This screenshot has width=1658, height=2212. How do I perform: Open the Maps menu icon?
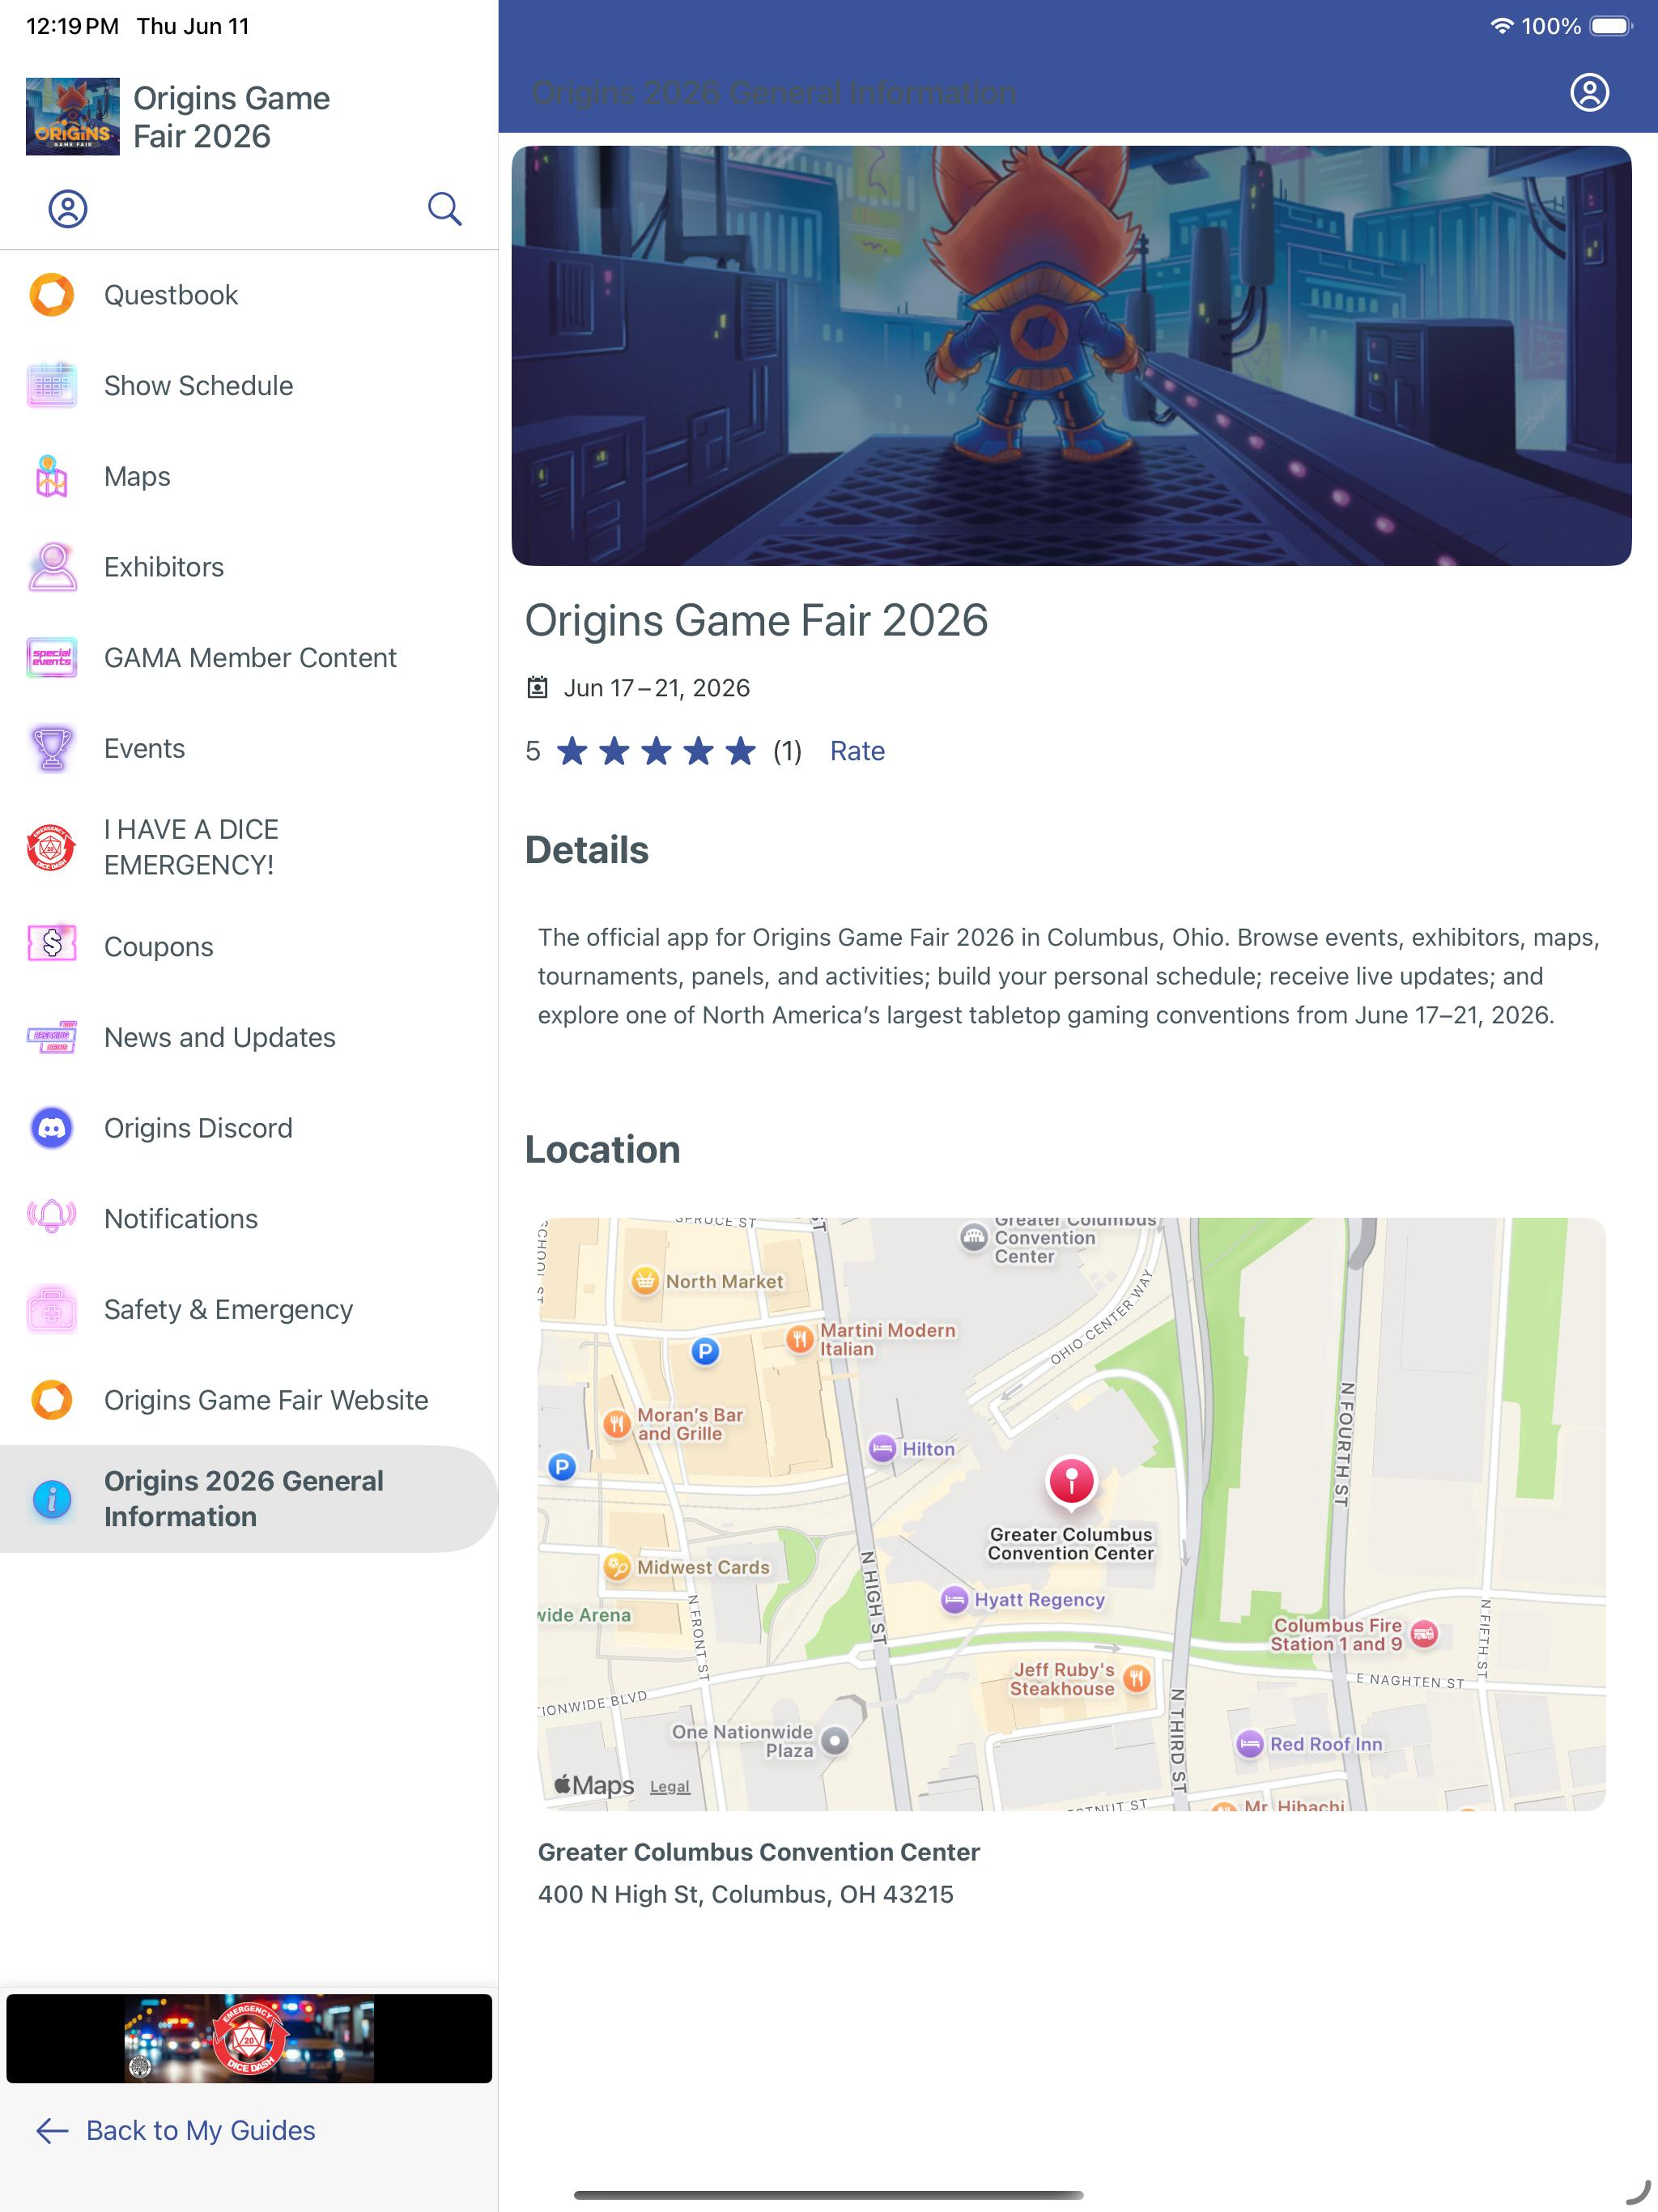click(x=52, y=476)
